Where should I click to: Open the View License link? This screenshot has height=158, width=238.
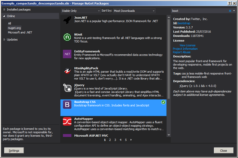[x=188, y=46]
